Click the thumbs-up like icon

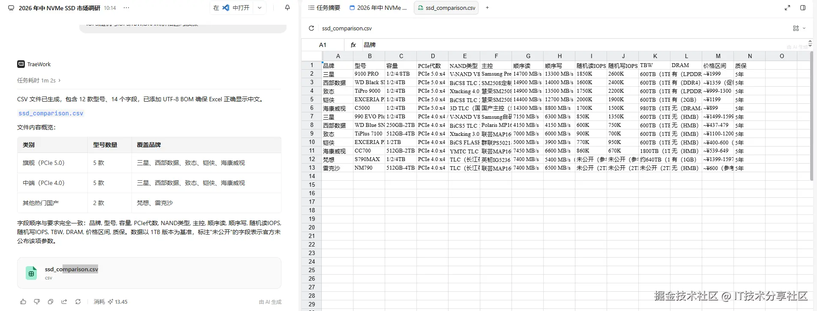[x=23, y=302]
